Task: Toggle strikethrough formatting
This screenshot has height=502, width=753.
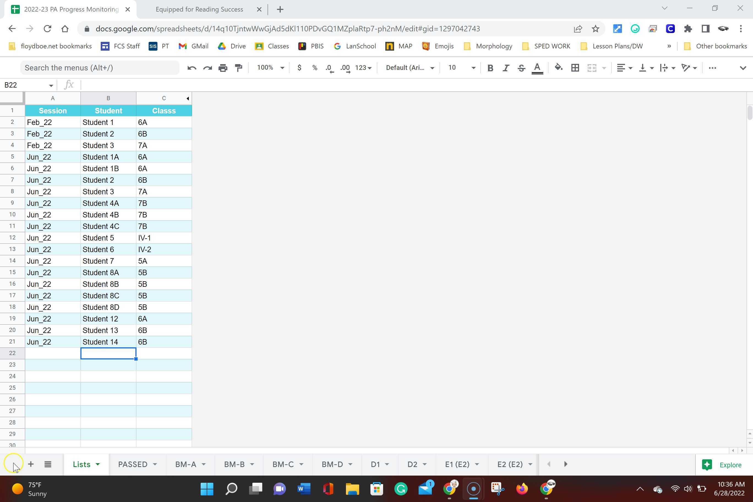Action: [x=521, y=67]
